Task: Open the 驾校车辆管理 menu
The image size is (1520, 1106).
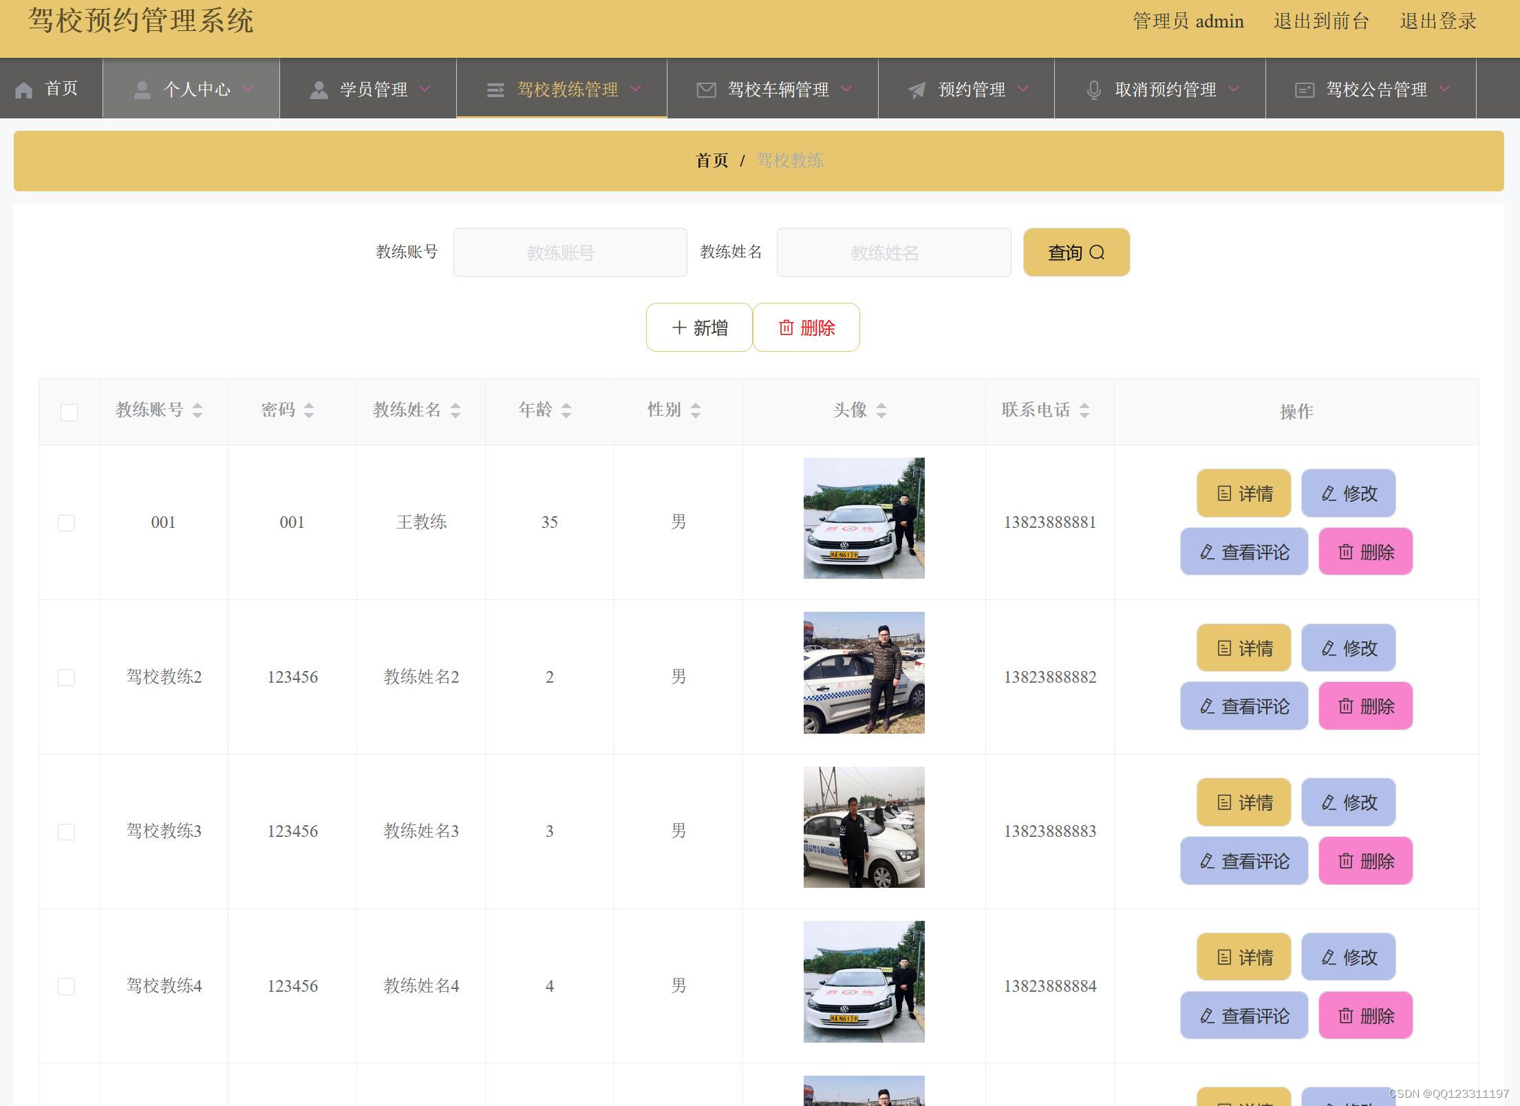Action: tap(773, 89)
